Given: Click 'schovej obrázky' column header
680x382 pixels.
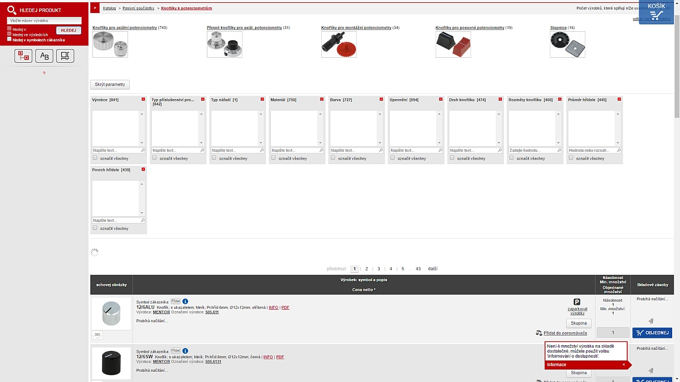Looking at the screenshot, I should (x=111, y=285).
